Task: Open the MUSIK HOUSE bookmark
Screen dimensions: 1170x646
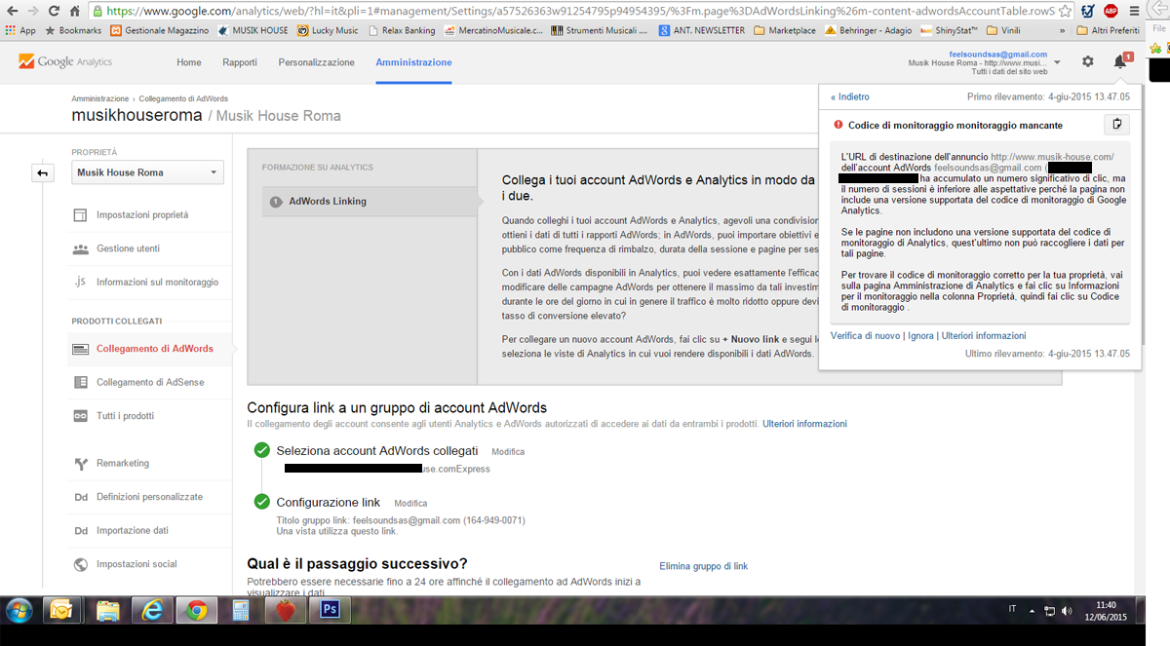Action: coord(253,30)
